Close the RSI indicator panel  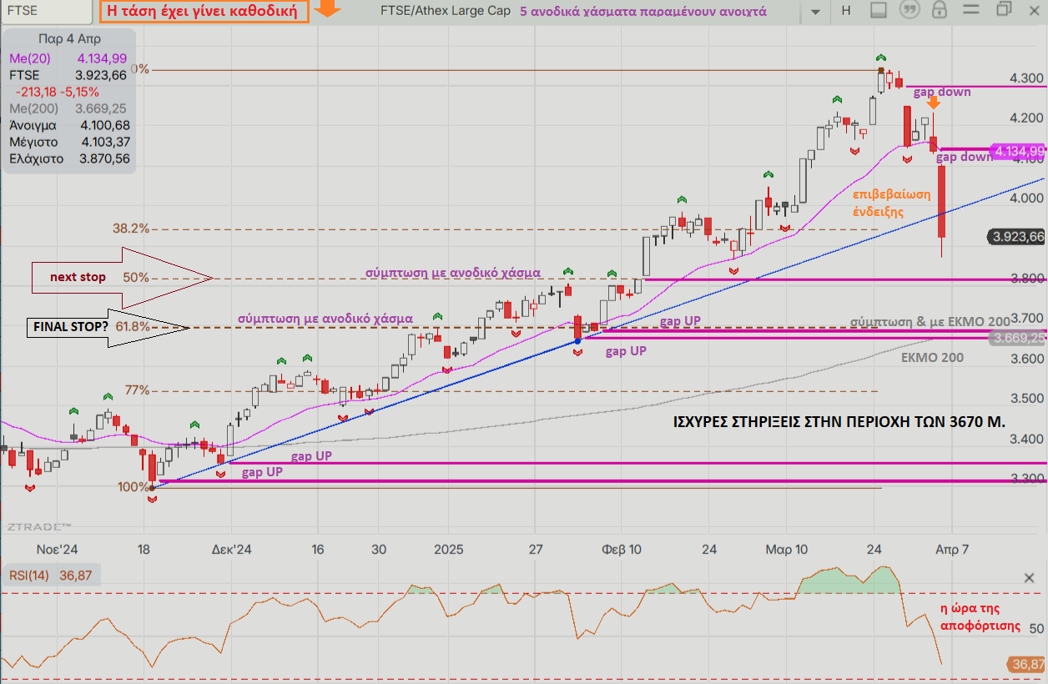coord(1030,578)
